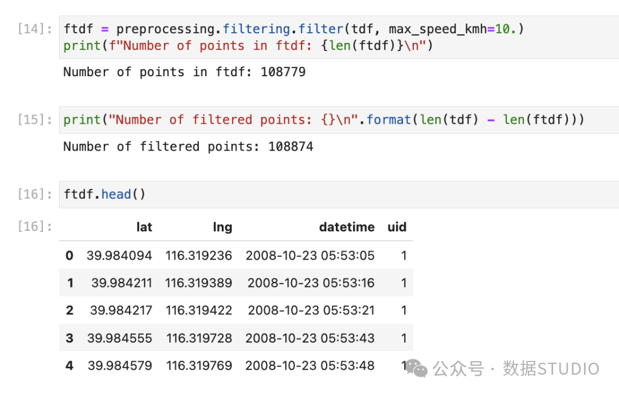The height and width of the screenshot is (393, 619).
Task: Click output Number of filtered points: 108874
Action: coord(189,147)
